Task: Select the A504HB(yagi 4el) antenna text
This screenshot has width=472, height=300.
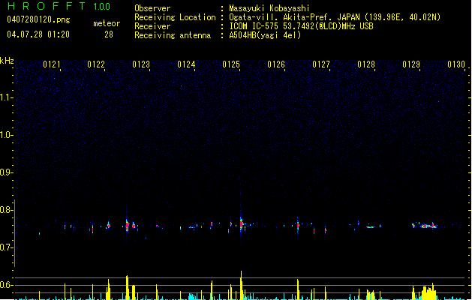Action: tap(265, 35)
